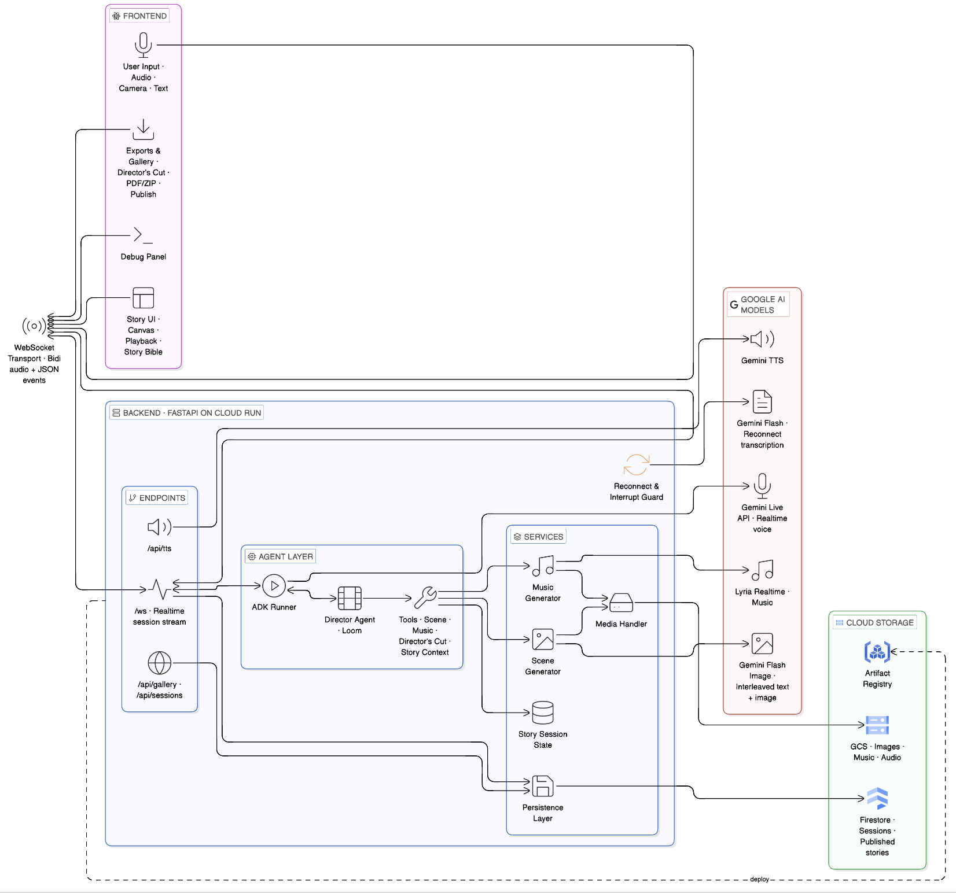Select the Gemini TTS speaker icon
Screen dimensions: 956x893
[762, 339]
